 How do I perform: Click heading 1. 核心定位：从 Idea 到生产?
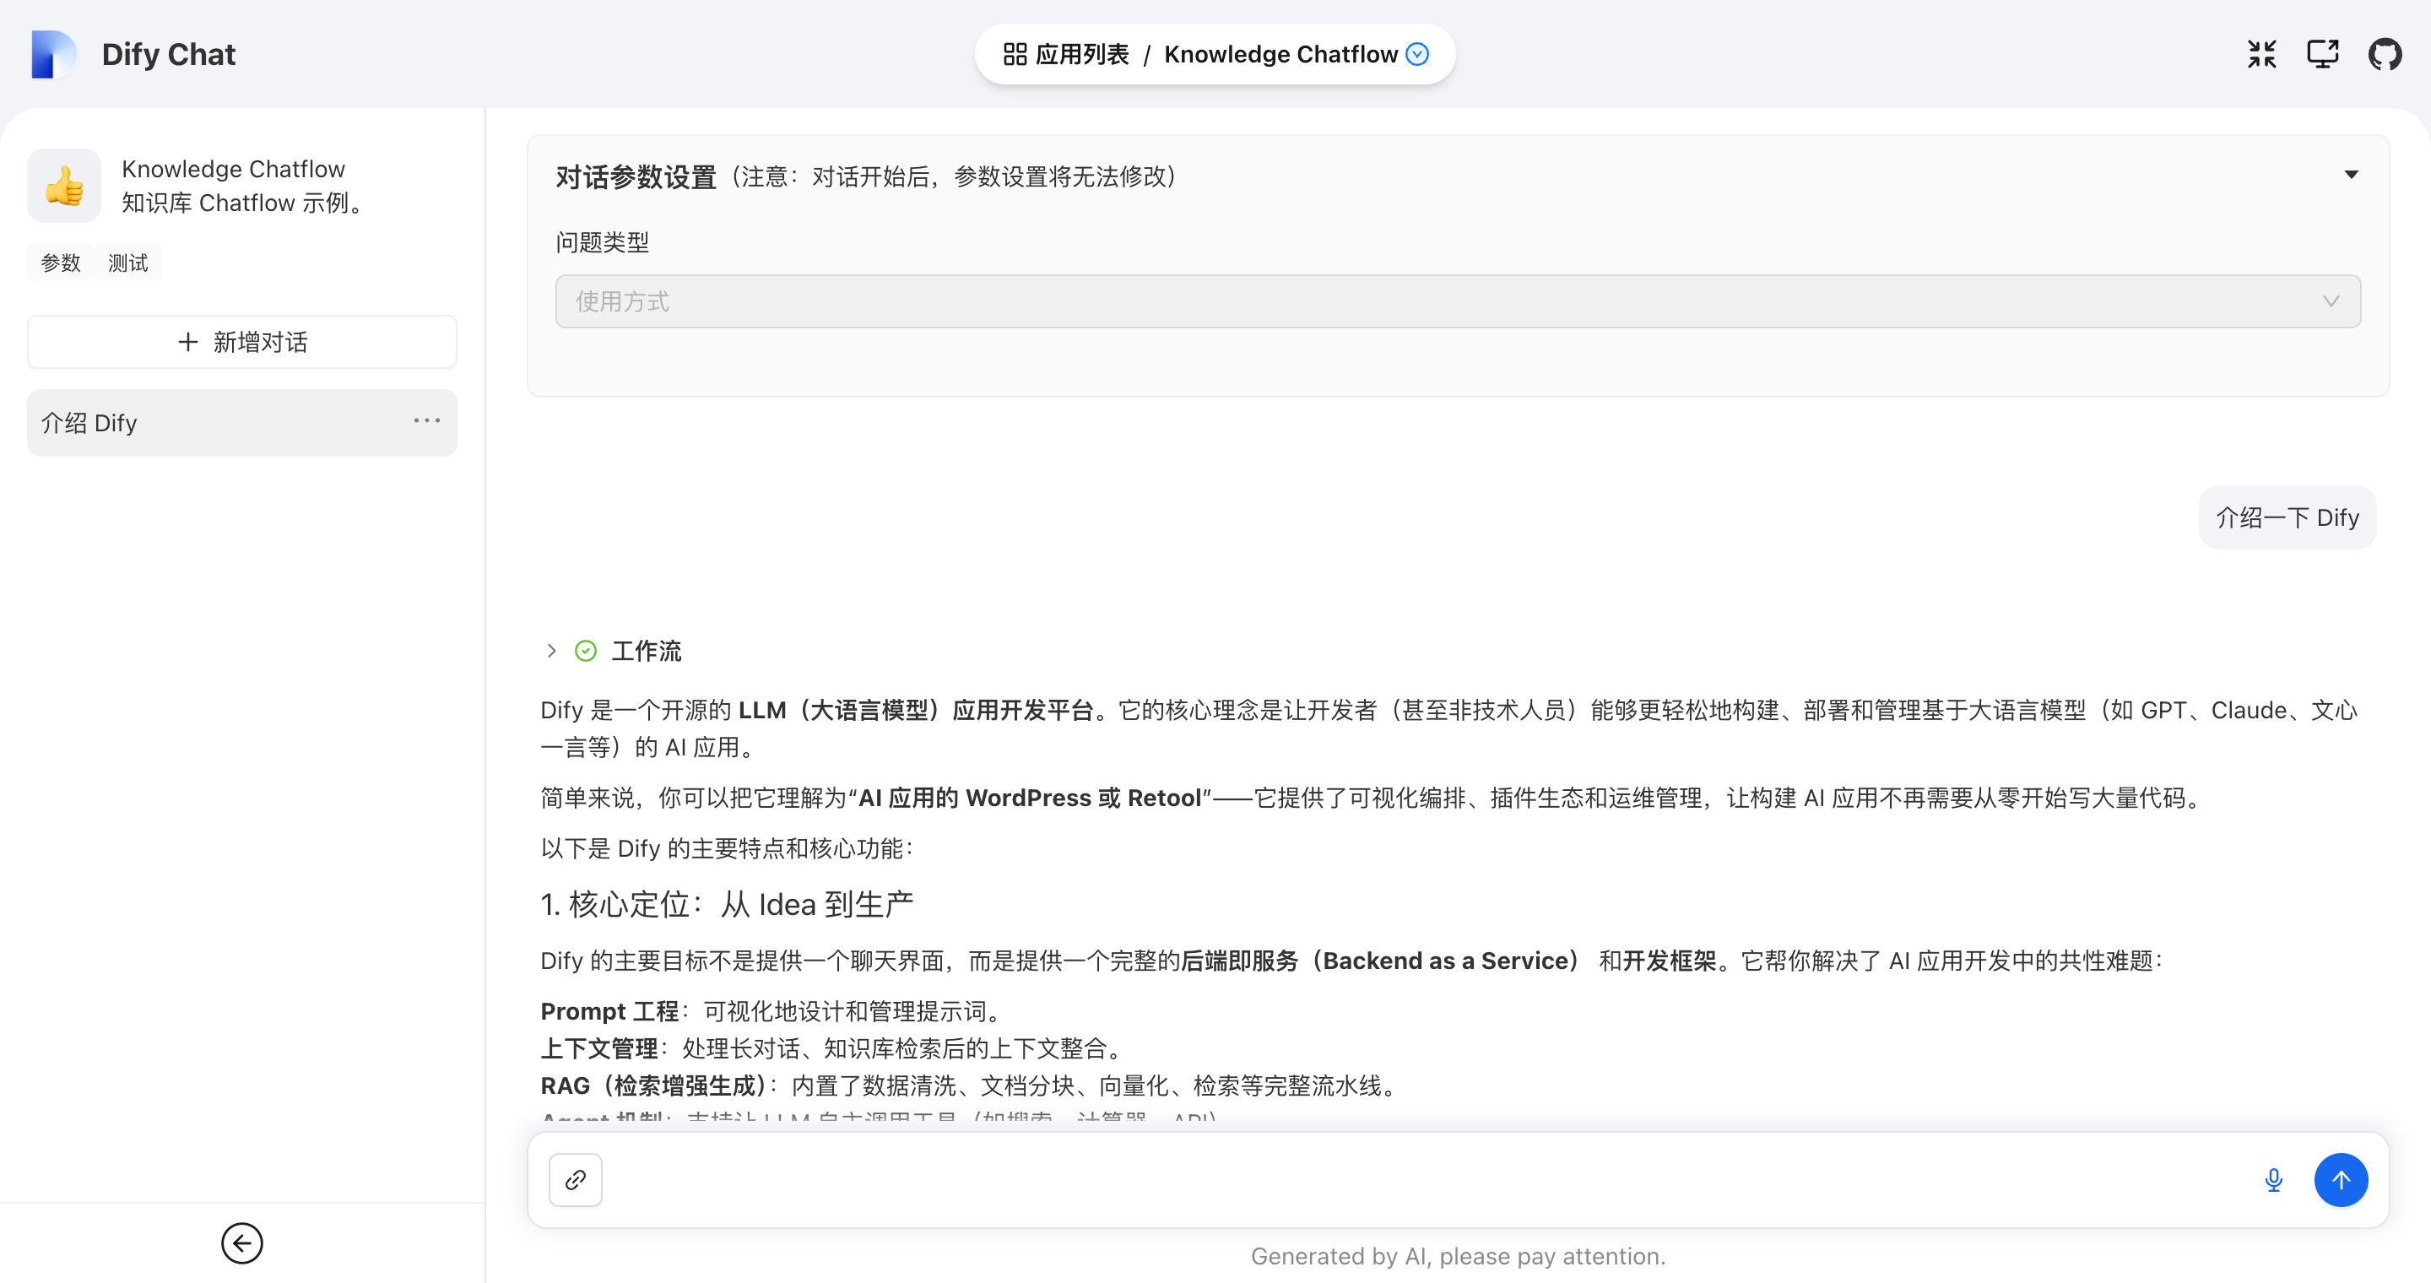[x=727, y=905]
